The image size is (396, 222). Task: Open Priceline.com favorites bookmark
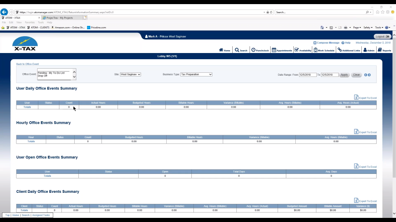pos(97,28)
